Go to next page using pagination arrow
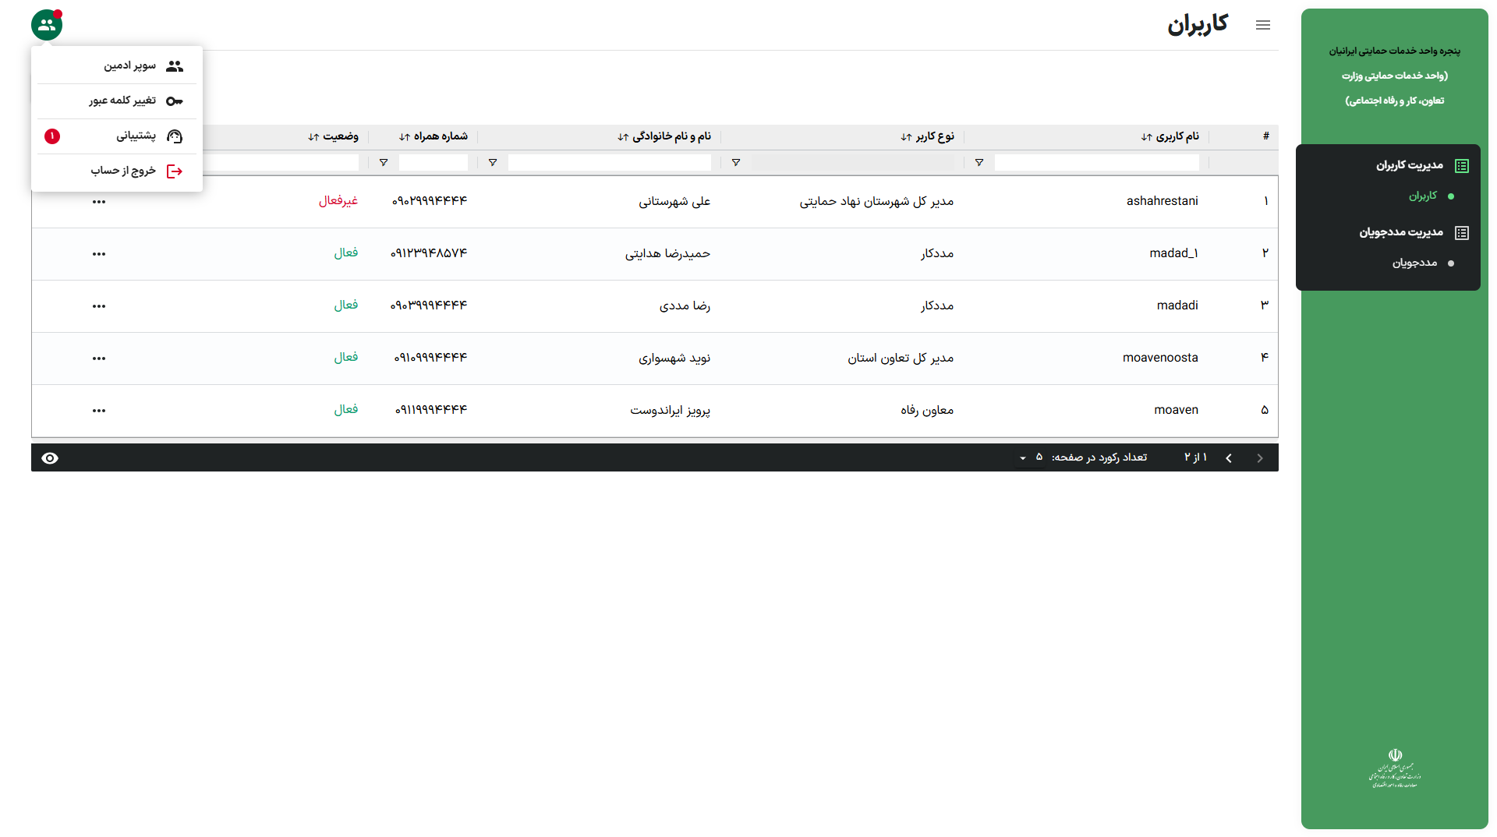The width and height of the screenshot is (1497, 837). pos(1229,458)
